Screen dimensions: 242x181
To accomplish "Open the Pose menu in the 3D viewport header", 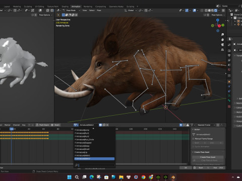I will tap(99, 11).
